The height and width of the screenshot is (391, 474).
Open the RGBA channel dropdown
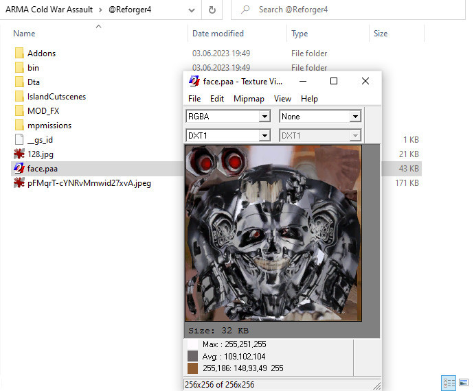(264, 116)
